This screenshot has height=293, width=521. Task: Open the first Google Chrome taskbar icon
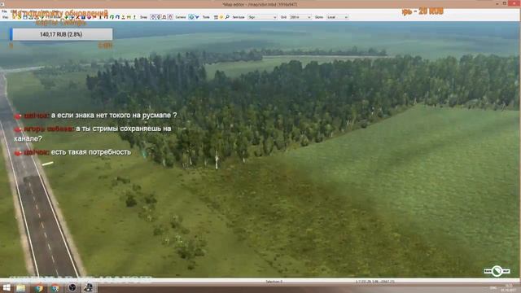point(38,287)
